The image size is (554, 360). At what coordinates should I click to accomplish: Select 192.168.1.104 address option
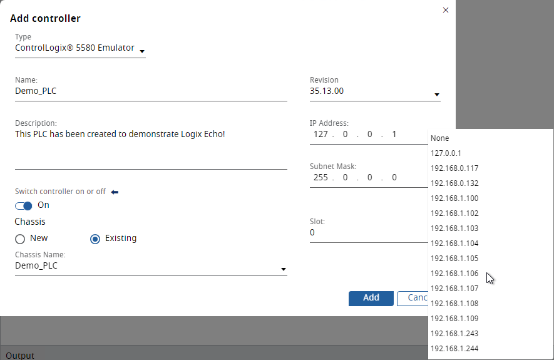pyautogui.click(x=491, y=244)
